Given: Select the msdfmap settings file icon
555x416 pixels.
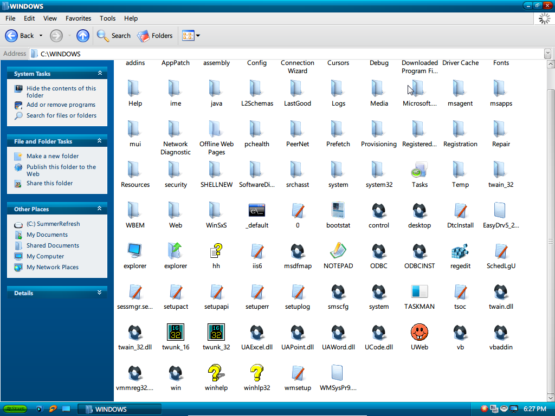Looking at the screenshot, I should click(x=298, y=251).
